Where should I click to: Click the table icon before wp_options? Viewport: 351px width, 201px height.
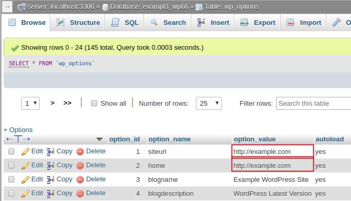[x=199, y=7]
